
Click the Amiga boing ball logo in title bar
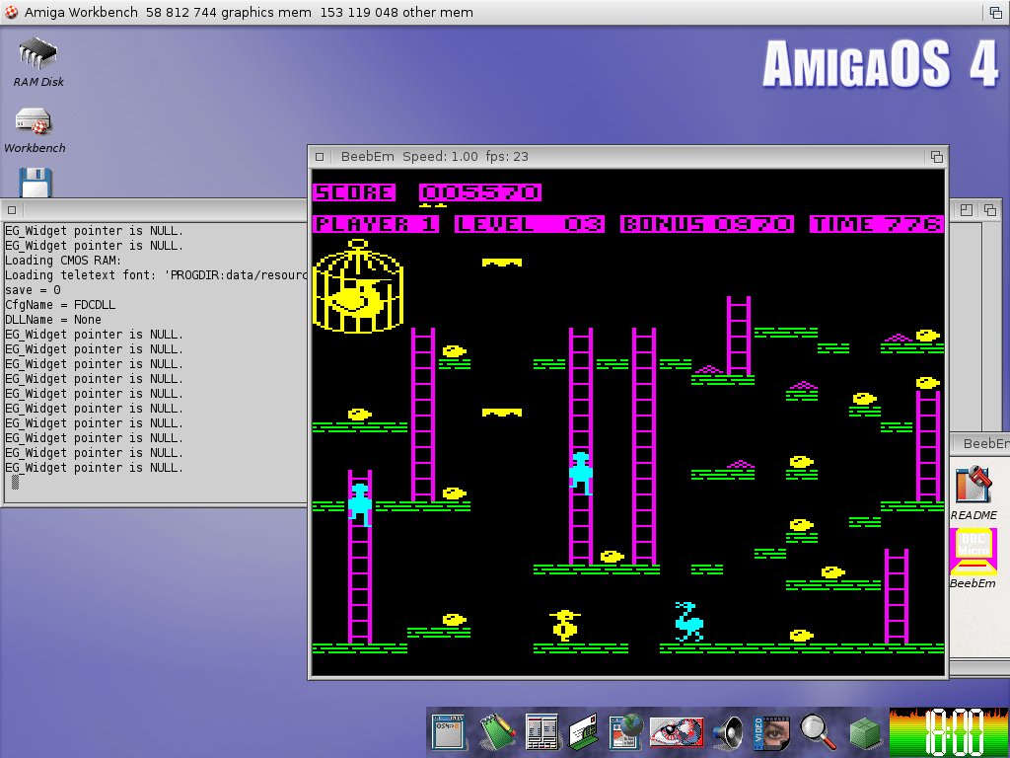coord(11,12)
